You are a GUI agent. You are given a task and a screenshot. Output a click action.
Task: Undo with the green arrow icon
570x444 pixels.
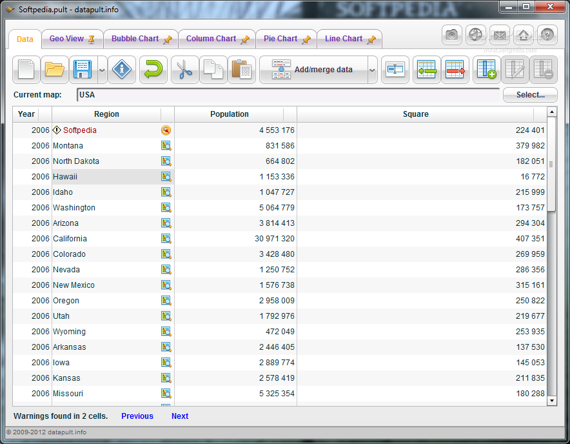pos(153,70)
